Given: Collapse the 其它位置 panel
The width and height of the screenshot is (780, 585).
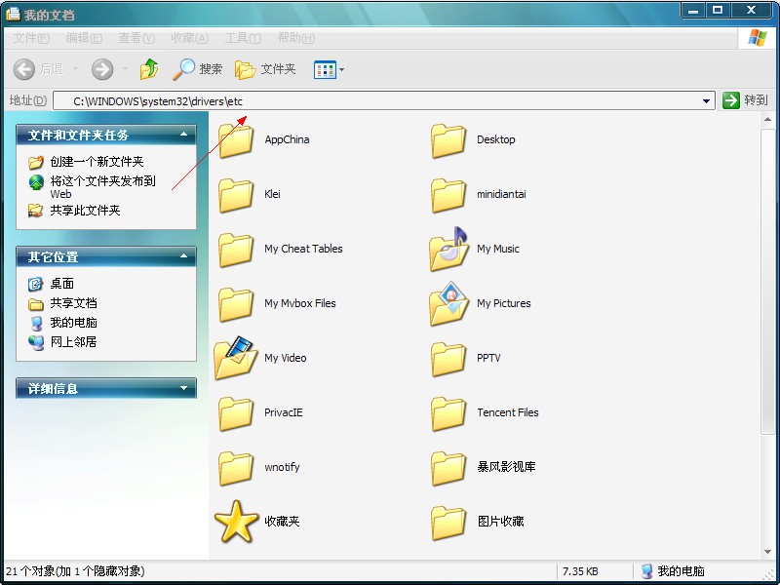Looking at the screenshot, I should (183, 256).
